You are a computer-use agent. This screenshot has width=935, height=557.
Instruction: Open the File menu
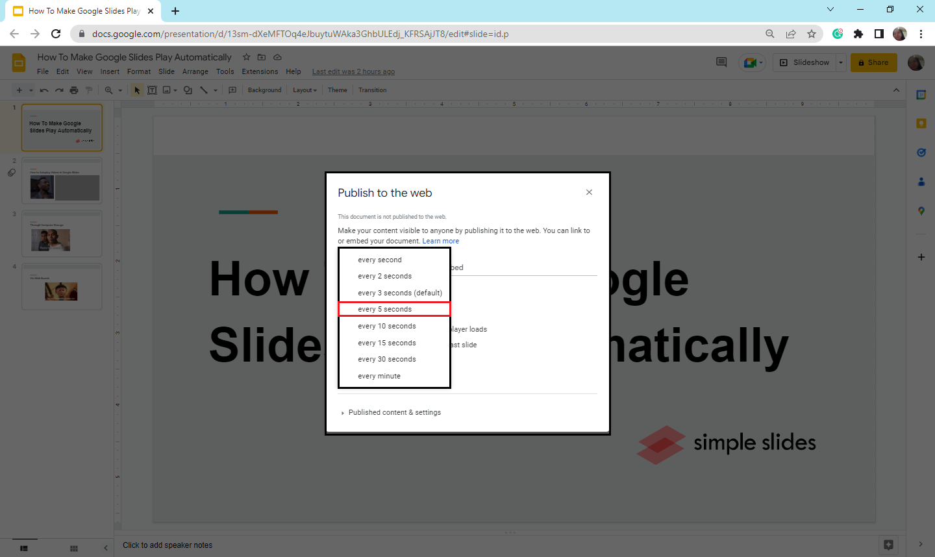click(x=43, y=71)
